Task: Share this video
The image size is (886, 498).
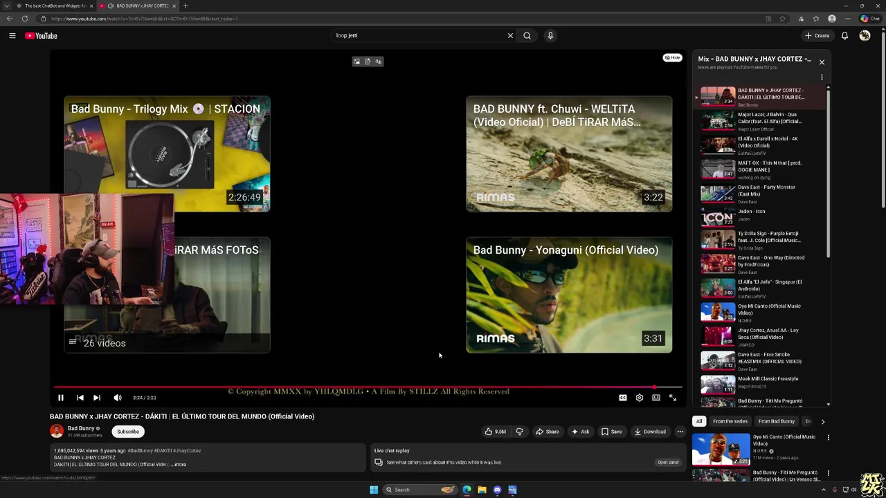Action: pyautogui.click(x=547, y=432)
